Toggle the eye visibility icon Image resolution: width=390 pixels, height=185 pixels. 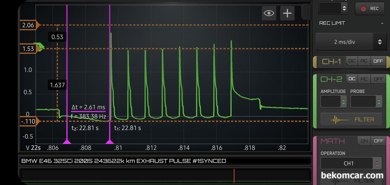269,13
